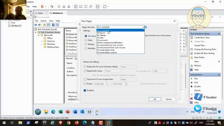Click Run in Selected Item section

pyautogui.click(x=196, y=78)
